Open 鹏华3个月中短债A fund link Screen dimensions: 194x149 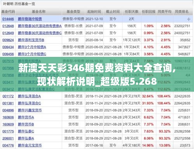click(x=32, y=47)
